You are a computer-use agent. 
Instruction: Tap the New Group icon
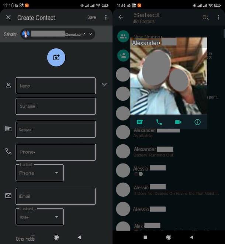123,37
